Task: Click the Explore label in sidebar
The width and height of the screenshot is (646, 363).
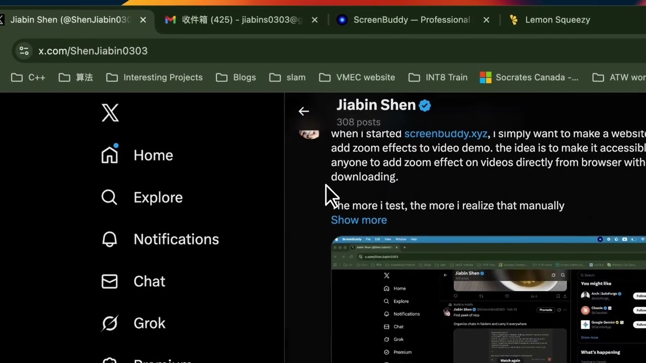Action: [x=158, y=197]
